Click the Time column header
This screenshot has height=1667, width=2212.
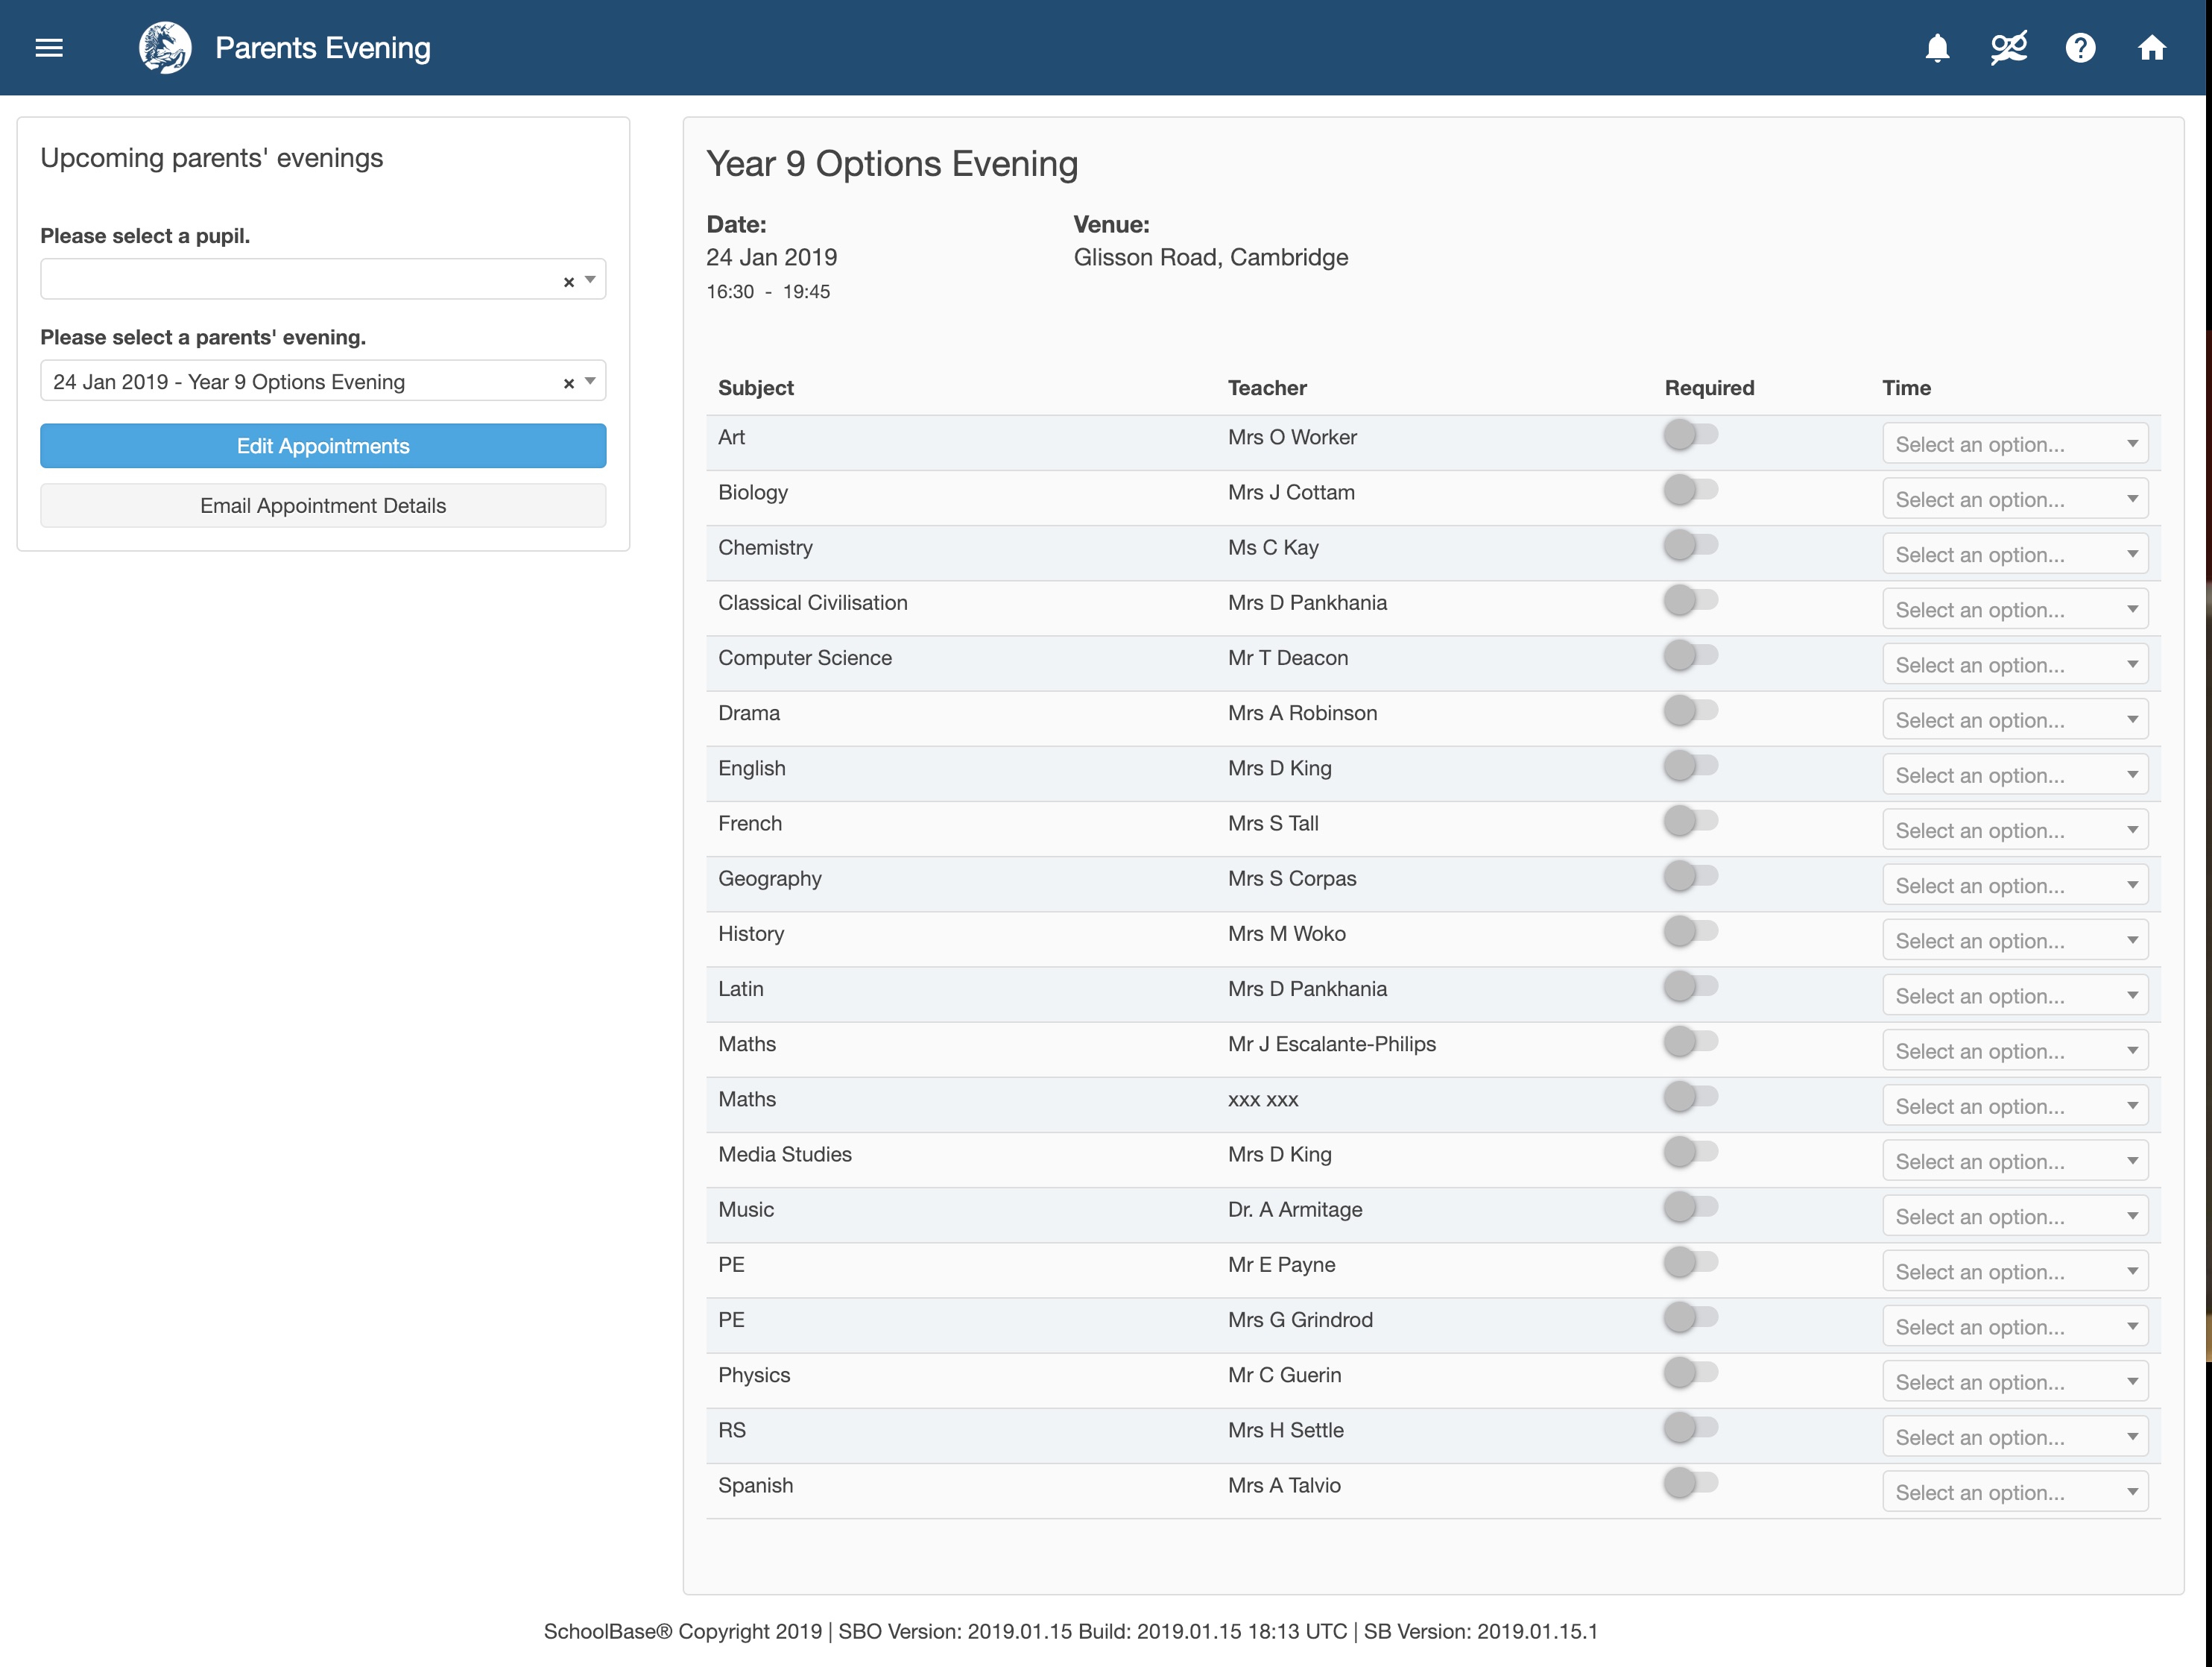[x=1906, y=387]
